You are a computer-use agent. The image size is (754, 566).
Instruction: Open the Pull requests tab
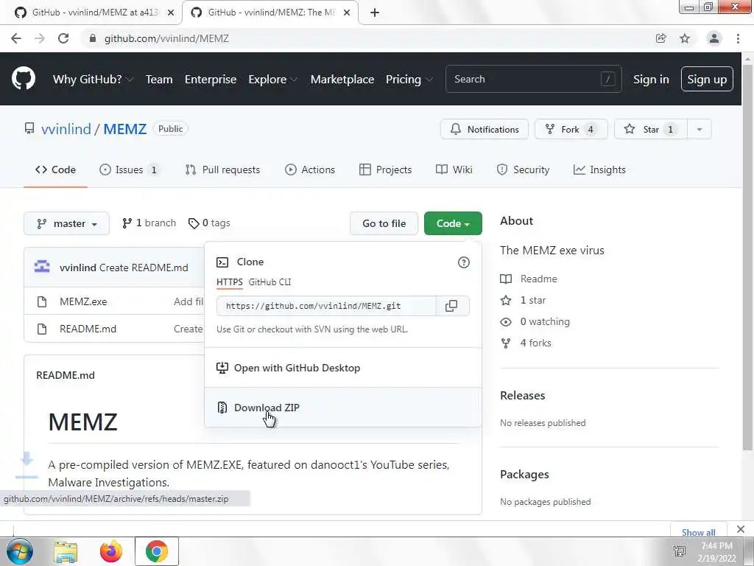click(222, 170)
